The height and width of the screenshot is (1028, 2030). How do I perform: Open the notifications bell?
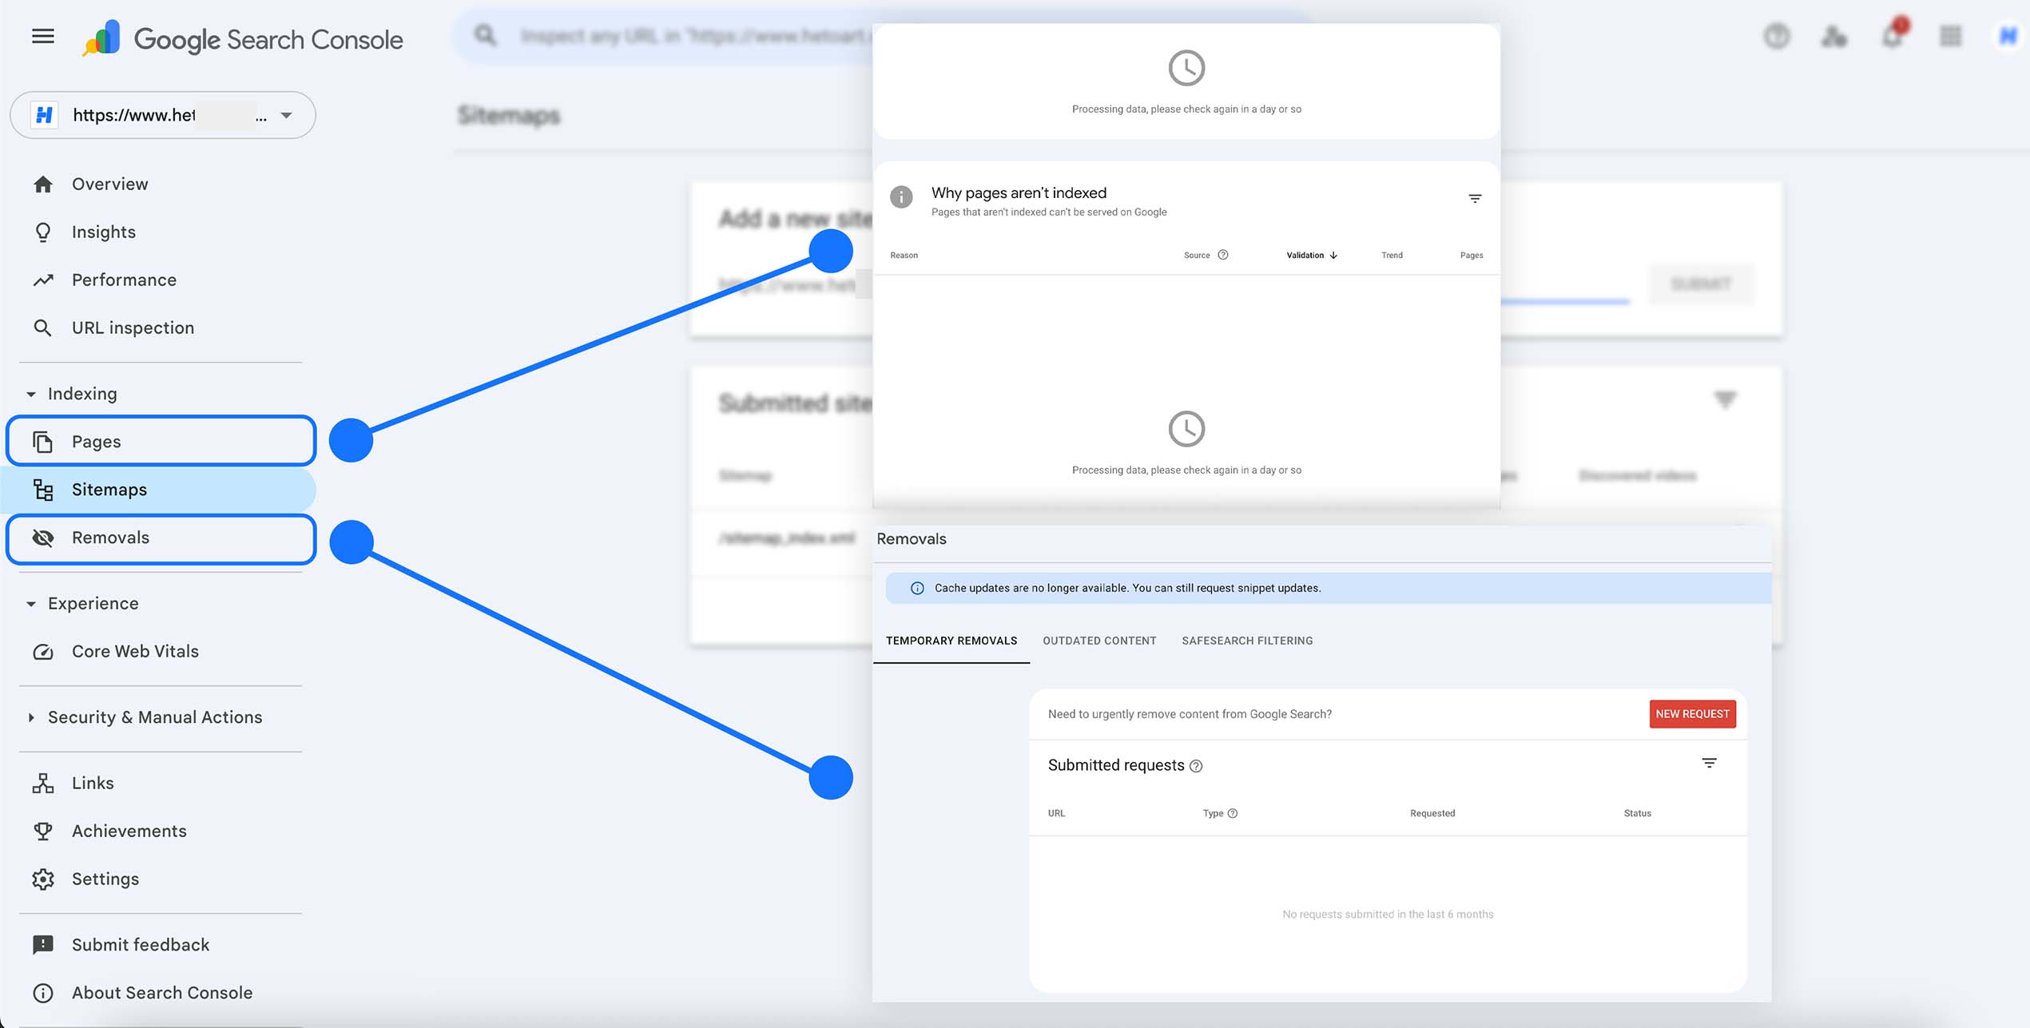(x=1892, y=37)
